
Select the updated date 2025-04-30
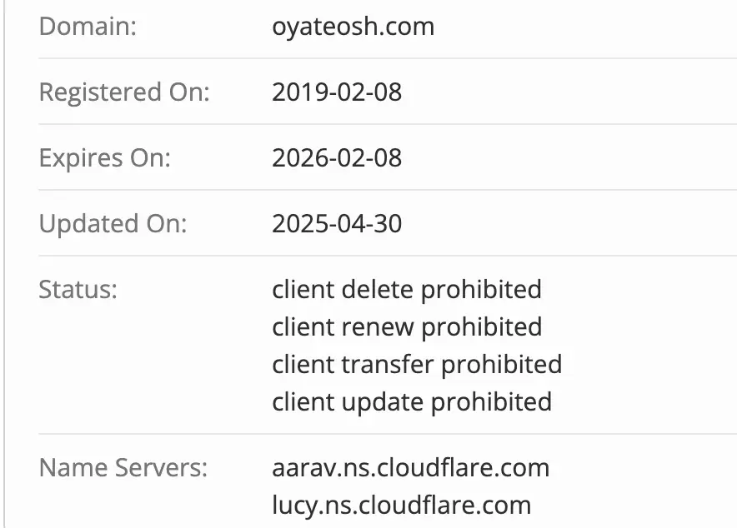point(337,223)
